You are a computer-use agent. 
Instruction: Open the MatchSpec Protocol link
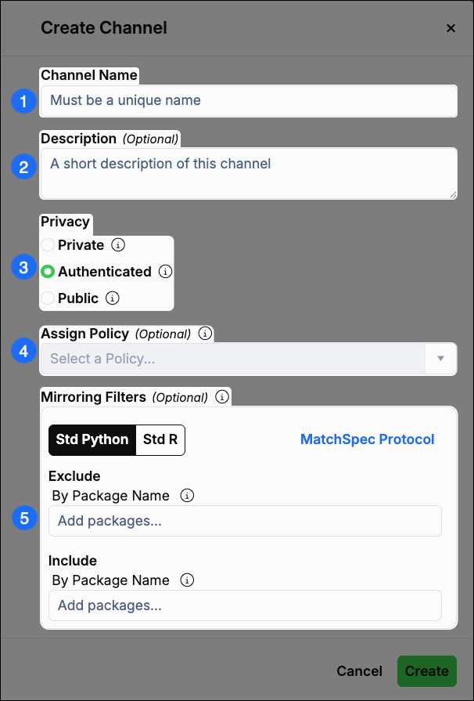click(367, 439)
